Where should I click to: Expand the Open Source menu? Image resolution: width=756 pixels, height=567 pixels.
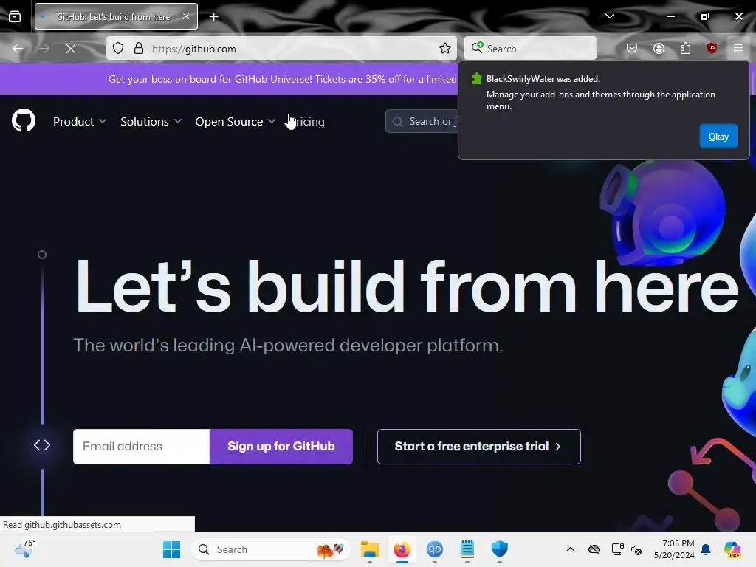(x=236, y=122)
